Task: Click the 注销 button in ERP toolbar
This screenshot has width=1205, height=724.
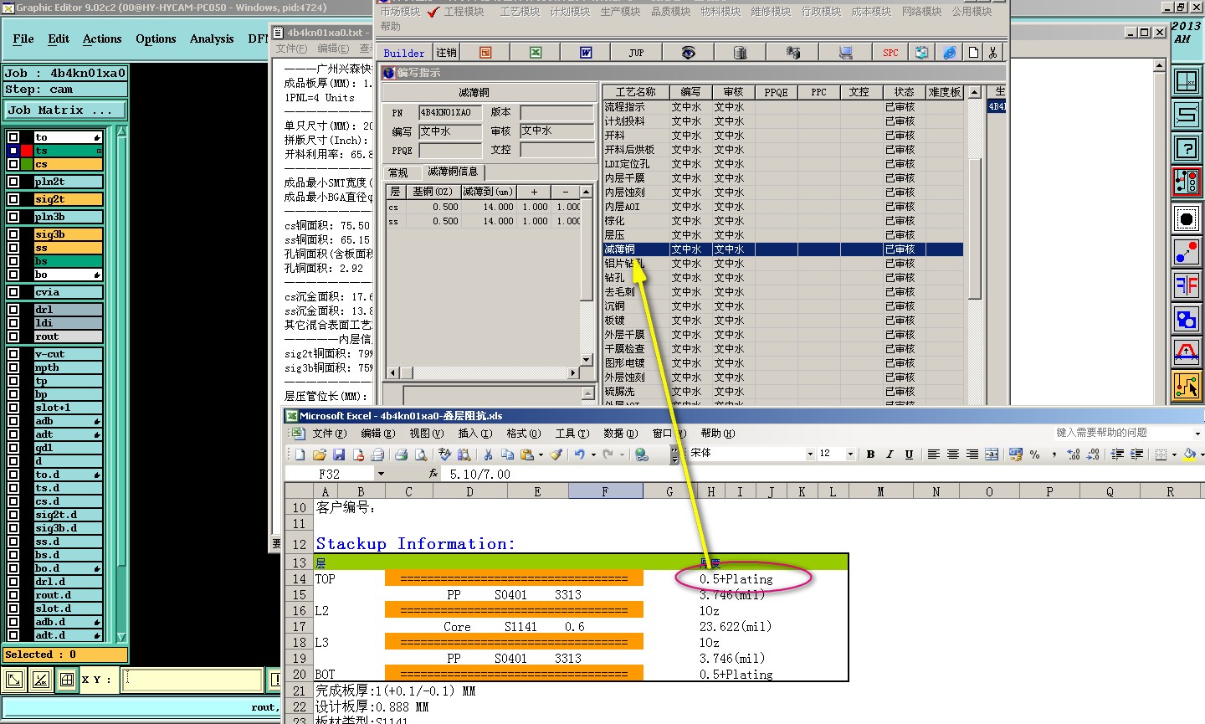Action: coord(447,53)
